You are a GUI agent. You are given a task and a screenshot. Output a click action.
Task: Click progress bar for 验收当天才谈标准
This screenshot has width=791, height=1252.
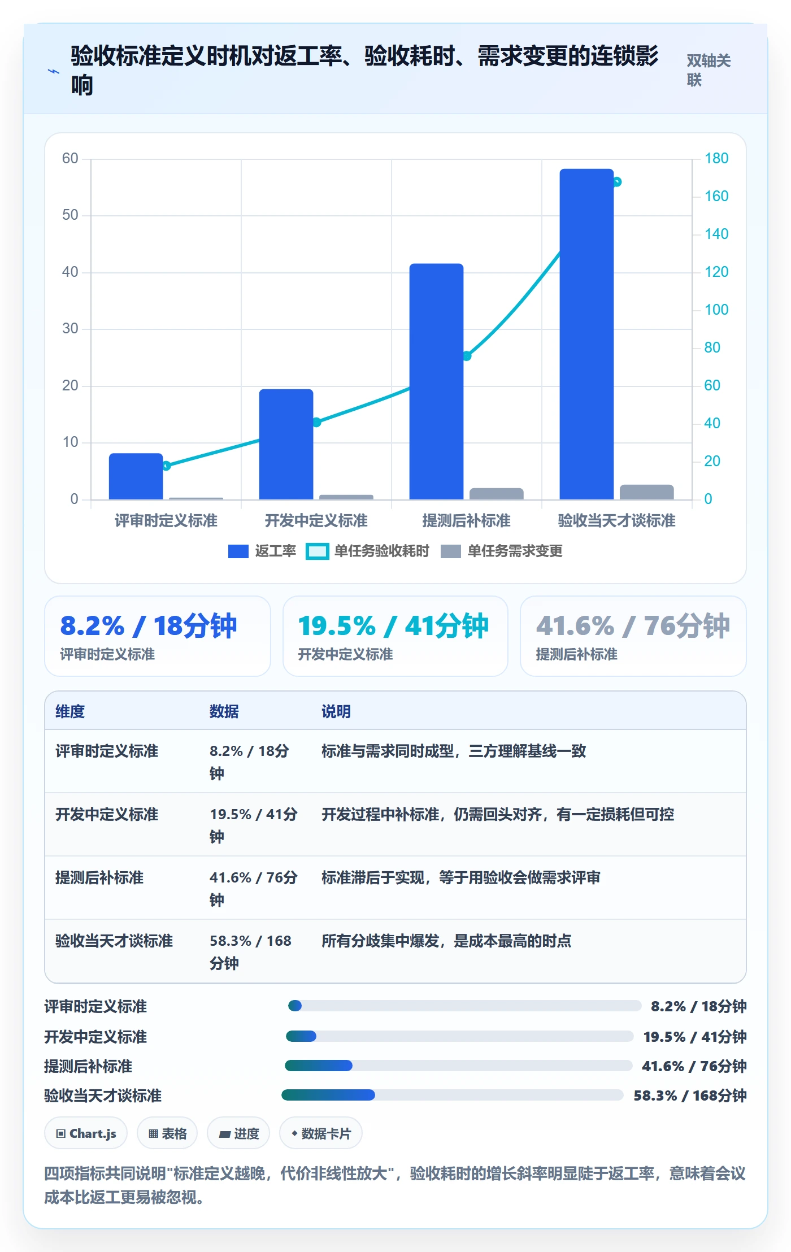pyautogui.click(x=453, y=1095)
